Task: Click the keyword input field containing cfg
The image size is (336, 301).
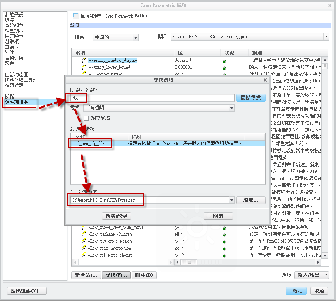Action: tap(152, 98)
